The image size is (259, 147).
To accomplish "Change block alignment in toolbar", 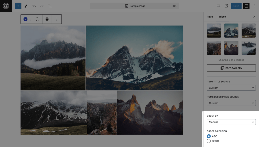I will pyautogui.click(x=47, y=19).
